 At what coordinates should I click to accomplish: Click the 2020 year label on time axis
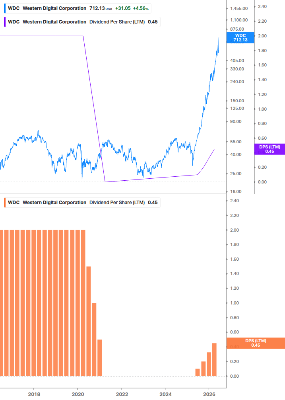(78, 394)
